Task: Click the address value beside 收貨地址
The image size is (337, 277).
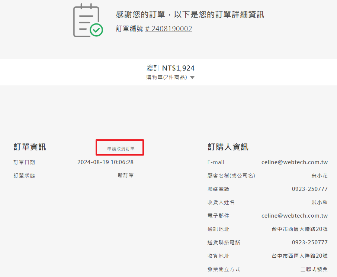Action: click(x=299, y=256)
